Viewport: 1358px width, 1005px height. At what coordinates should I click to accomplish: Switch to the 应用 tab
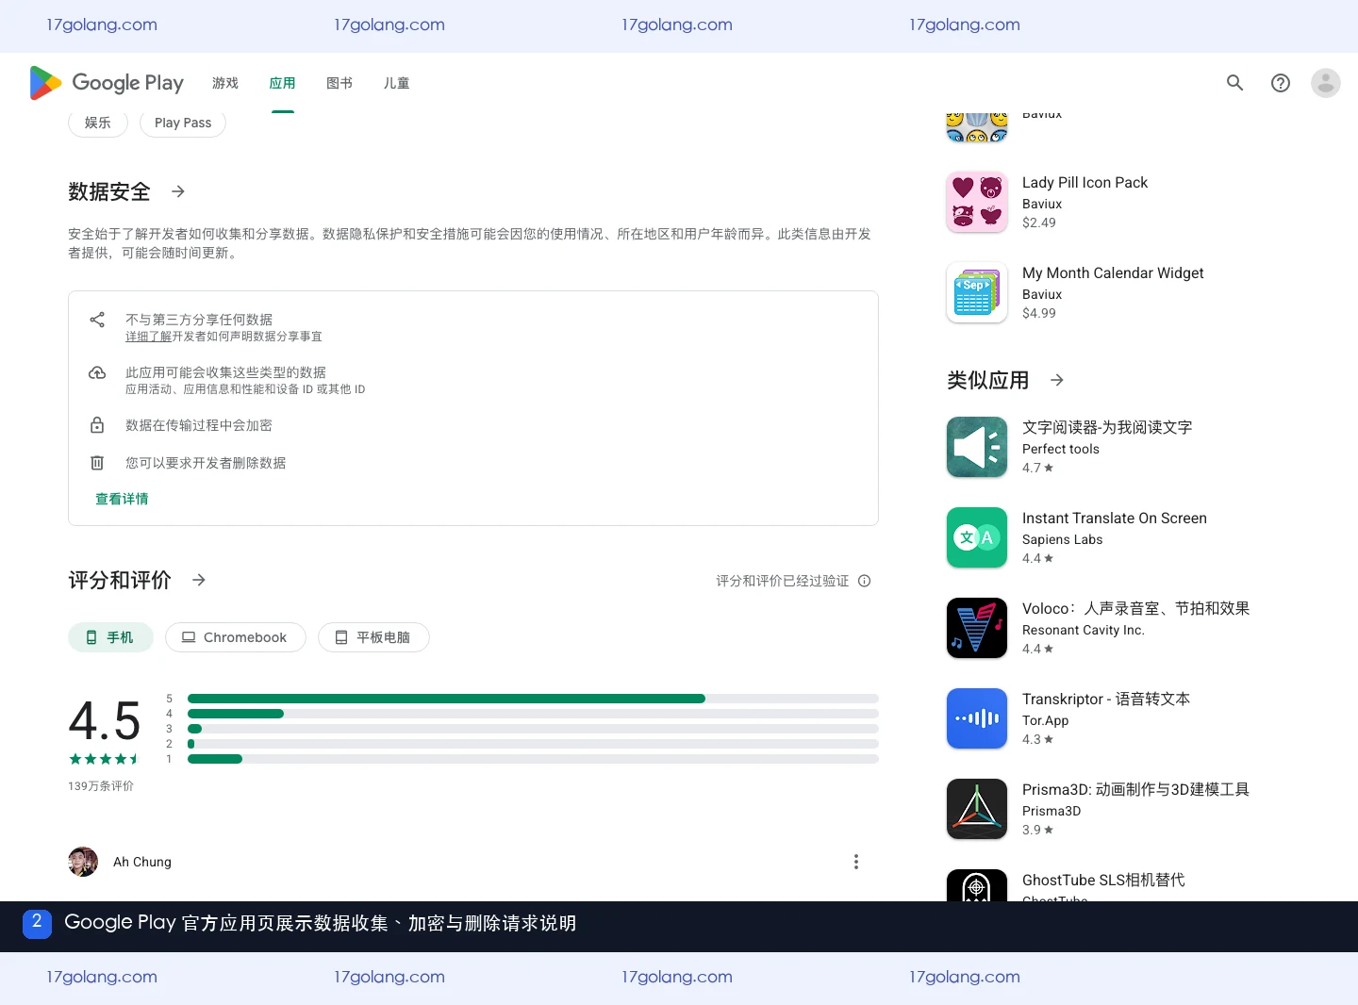tap(282, 83)
